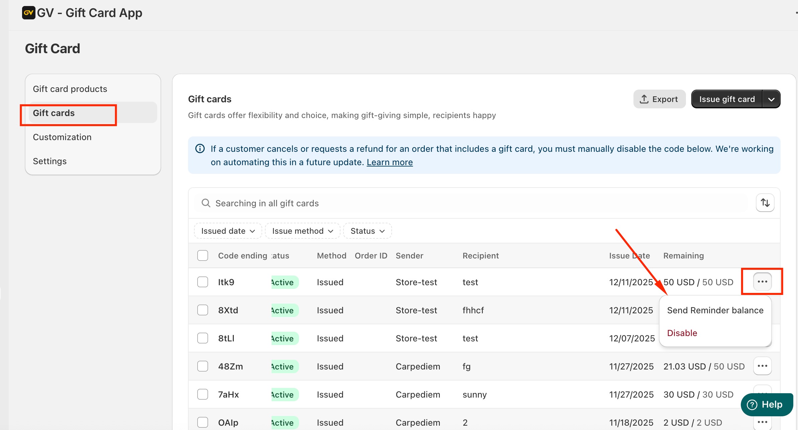Click the Help chat widget
Viewport: 798px width, 430px height.
click(767, 404)
